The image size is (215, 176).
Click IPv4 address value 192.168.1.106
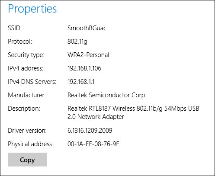pyautogui.click(x=84, y=68)
